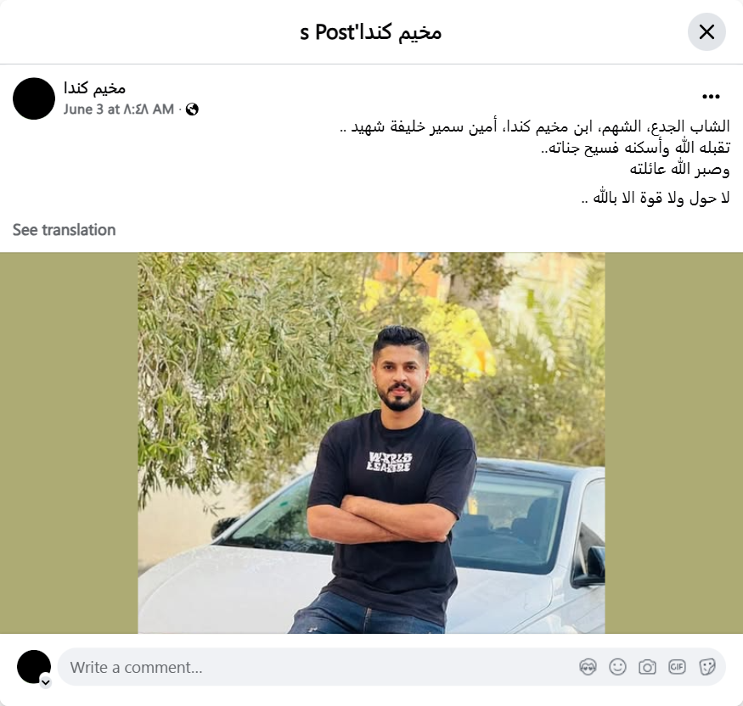Open commenter identity switcher chevron
The image size is (743, 706).
coord(46,682)
